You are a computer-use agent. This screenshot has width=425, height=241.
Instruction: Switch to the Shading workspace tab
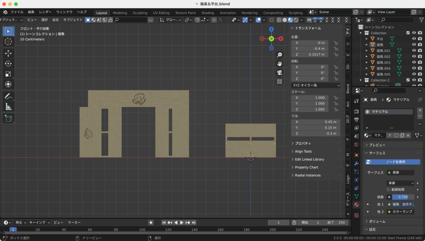point(208,13)
